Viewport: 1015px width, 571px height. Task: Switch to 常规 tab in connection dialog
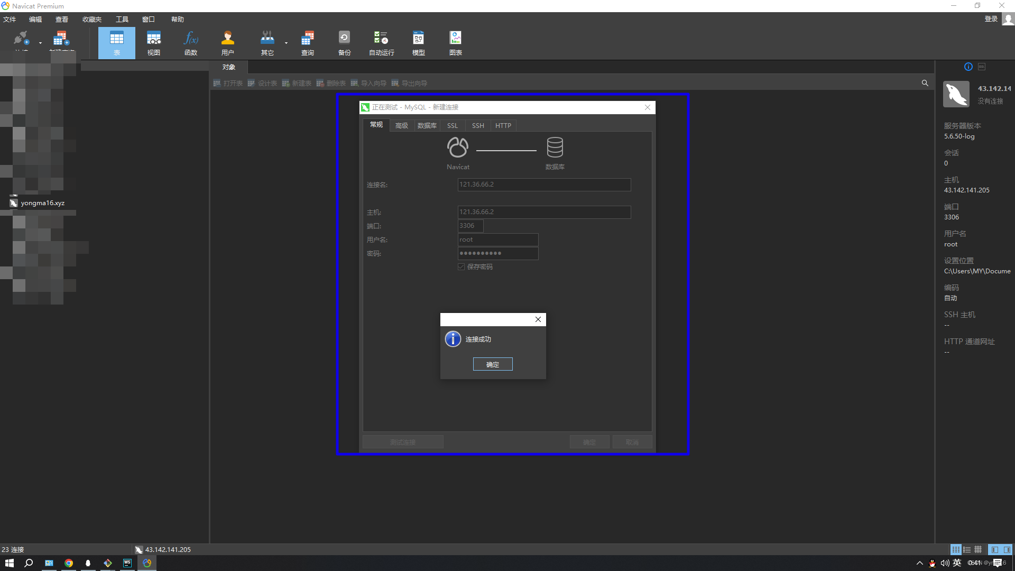click(376, 125)
